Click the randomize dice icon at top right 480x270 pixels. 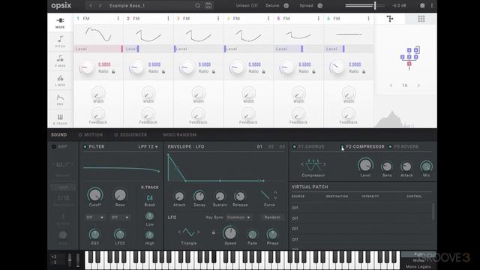pos(422,5)
